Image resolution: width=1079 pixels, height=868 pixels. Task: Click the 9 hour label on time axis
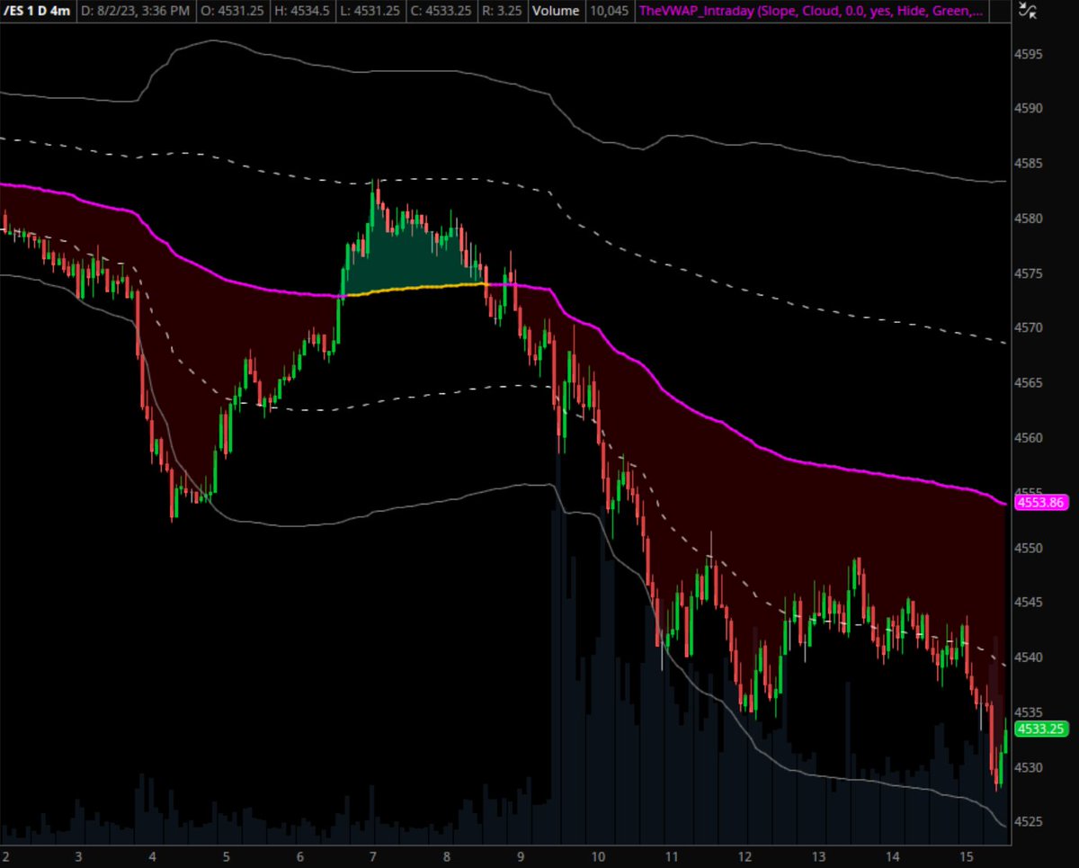click(x=522, y=857)
